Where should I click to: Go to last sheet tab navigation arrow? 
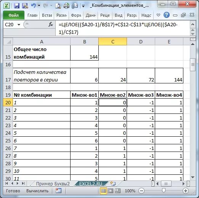coord(23,184)
